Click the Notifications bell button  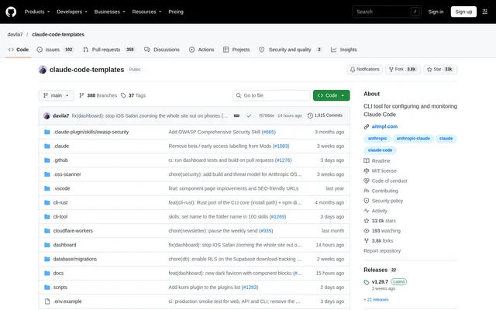364,69
